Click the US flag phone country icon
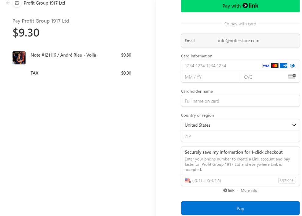 pyautogui.click(x=187, y=181)
